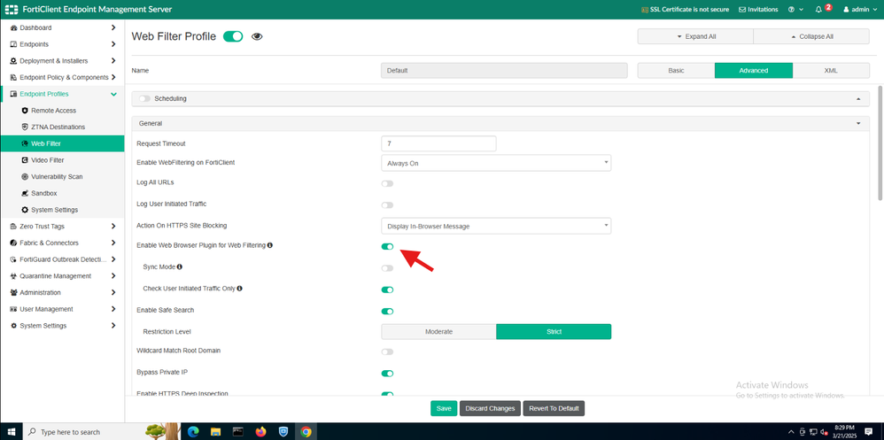Viewport: 884px width, 440px height.
Task: Switch to the Basic tab
Action: [x=676, y=71]
